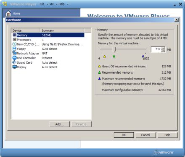Click the Floppy disk icon
This screenshot has width=185, height=157.
[14, 49]
